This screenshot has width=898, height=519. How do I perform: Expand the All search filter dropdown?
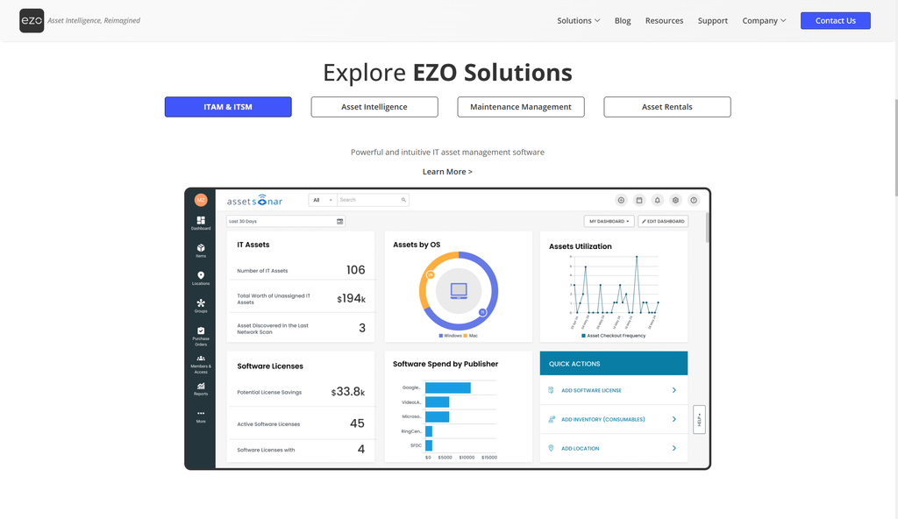321,200
